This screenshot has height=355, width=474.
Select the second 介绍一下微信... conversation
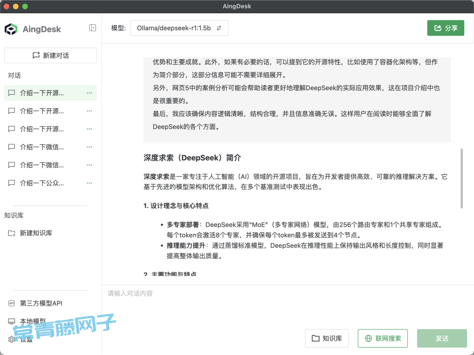click(x=50, y=165)
